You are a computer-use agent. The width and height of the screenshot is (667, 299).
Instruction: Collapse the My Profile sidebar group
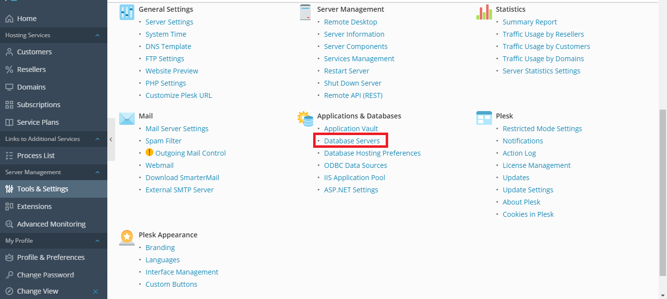click(x=97, y=241)
